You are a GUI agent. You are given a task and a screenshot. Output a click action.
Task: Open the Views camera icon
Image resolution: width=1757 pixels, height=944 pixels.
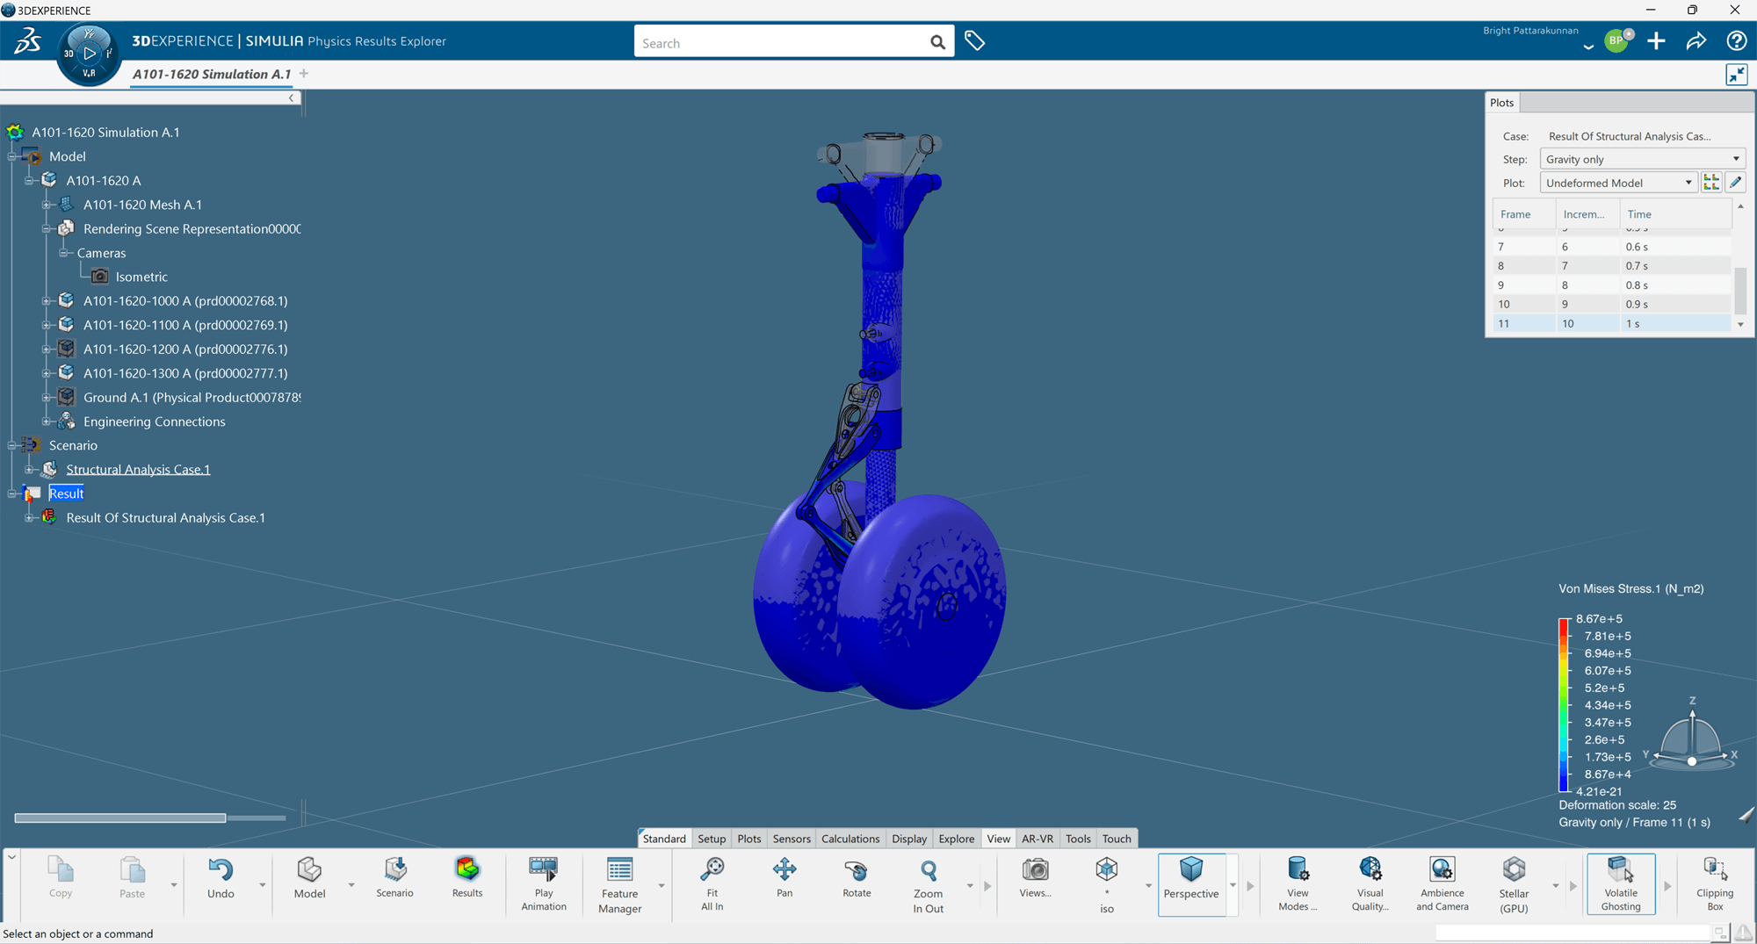click(x=1036, y=869)
